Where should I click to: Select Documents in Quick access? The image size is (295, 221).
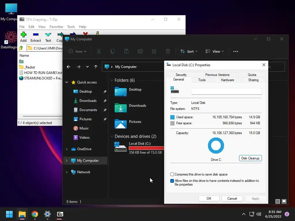(x=88, y=110)
